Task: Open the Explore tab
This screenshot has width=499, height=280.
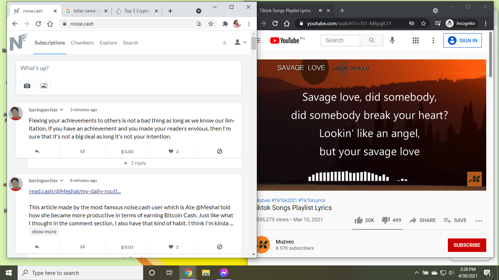Action: click(x=108, y=43)
